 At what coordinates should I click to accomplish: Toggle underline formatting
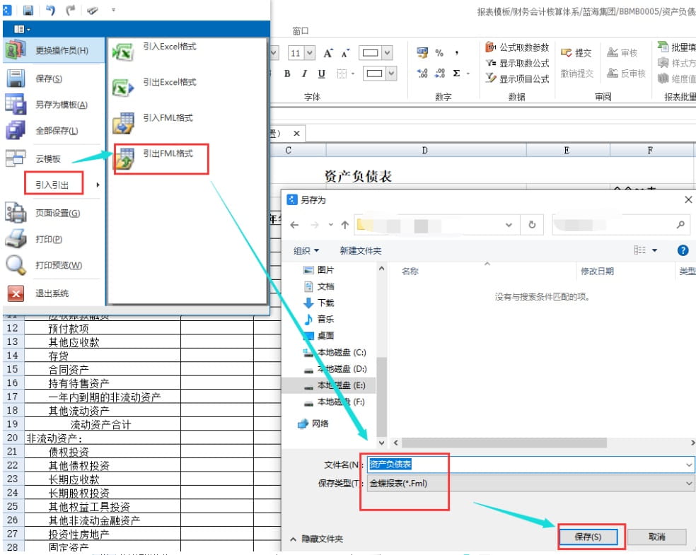322,74
